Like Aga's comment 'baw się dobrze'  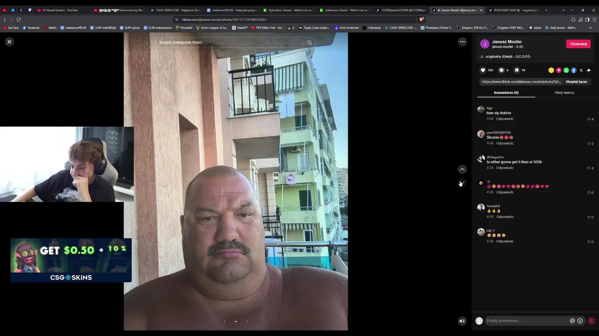point(589,119)
